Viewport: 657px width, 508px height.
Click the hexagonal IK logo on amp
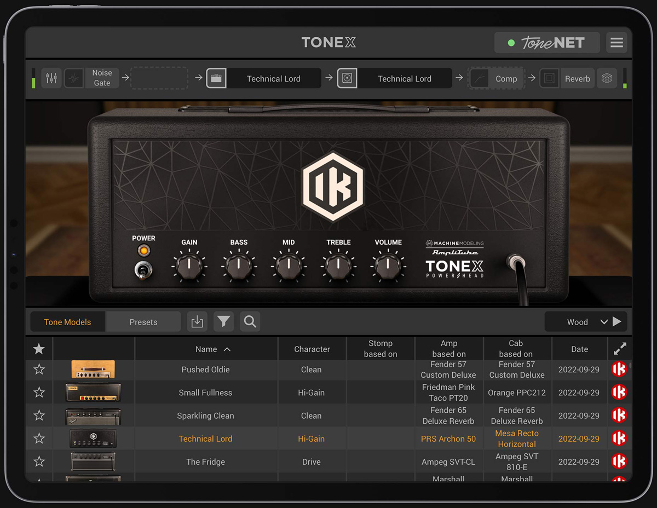coord(333,186)
